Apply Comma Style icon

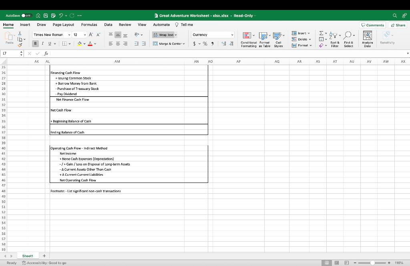pos(213,44)
